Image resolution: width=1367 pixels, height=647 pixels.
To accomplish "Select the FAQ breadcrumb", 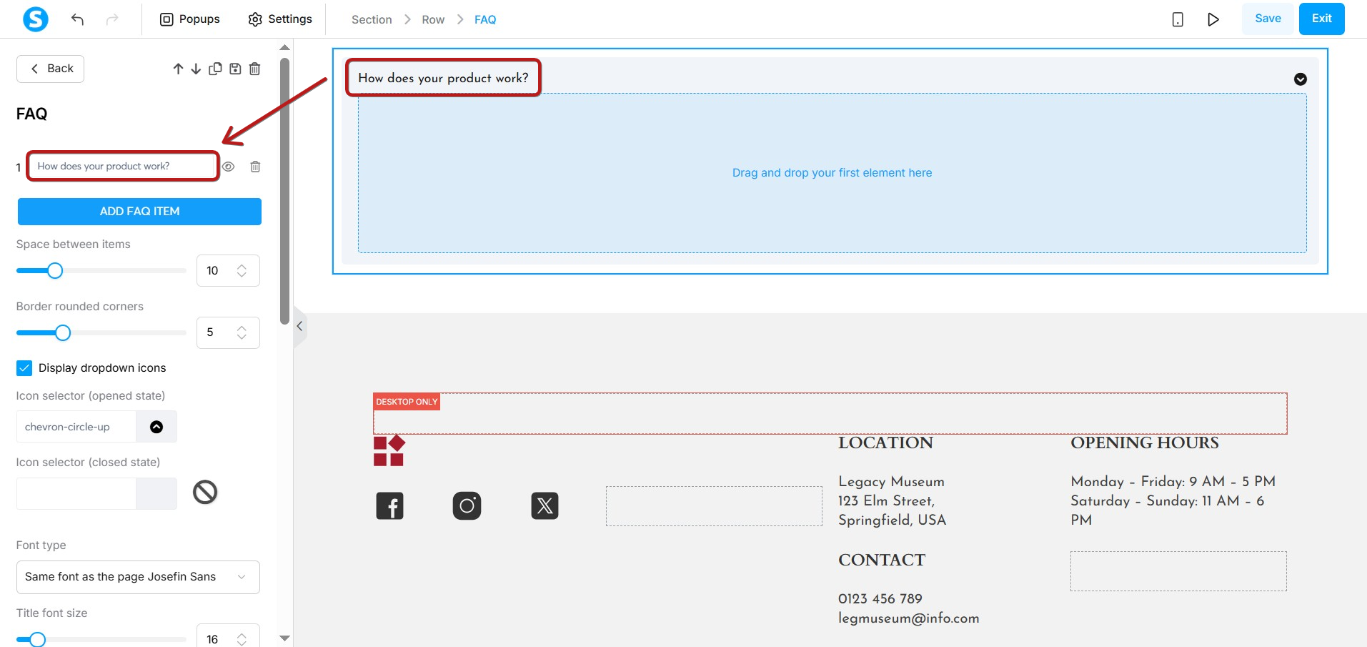I will click(x=485, y=20).
